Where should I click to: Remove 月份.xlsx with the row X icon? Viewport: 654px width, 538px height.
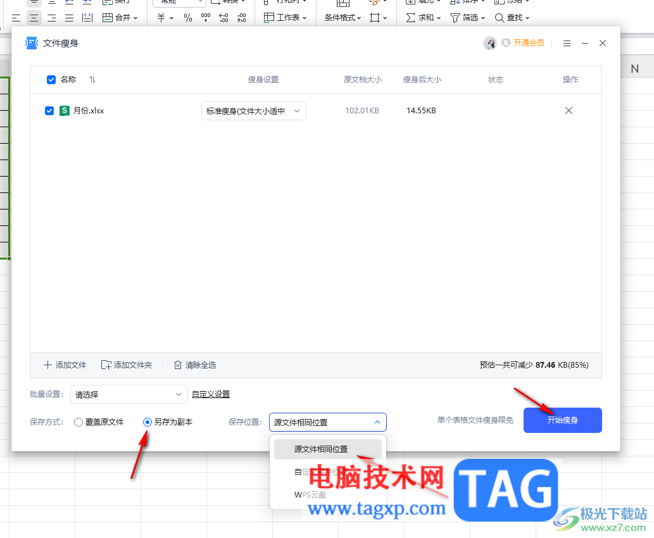(x=569, y=111)
